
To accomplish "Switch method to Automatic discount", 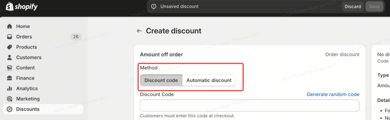I will 209,80.
